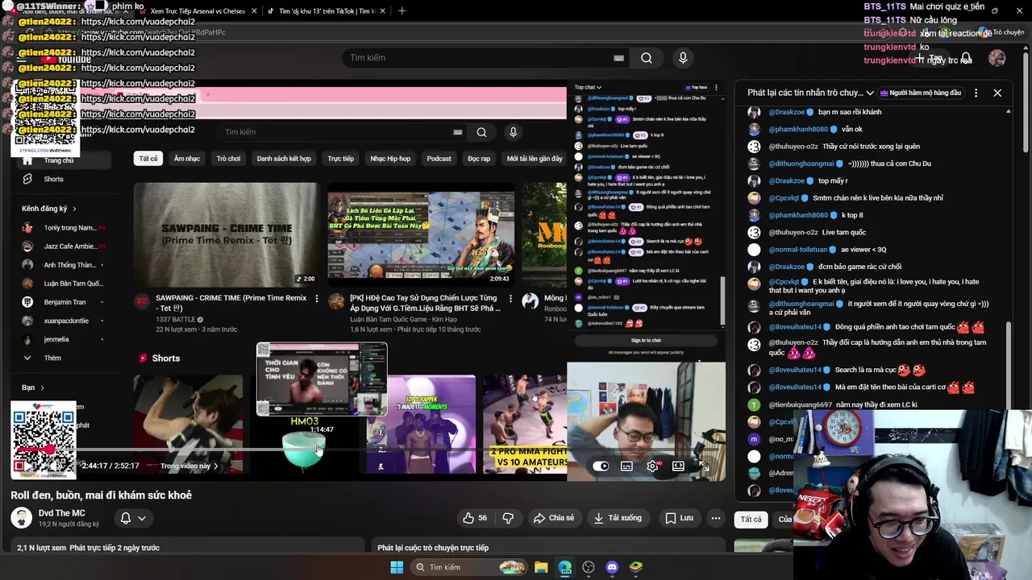The width and height of the screenshot is (1032, 580).
Task: Open Benjamin Tran subscription channel
Action: click(x=63, y=302)
